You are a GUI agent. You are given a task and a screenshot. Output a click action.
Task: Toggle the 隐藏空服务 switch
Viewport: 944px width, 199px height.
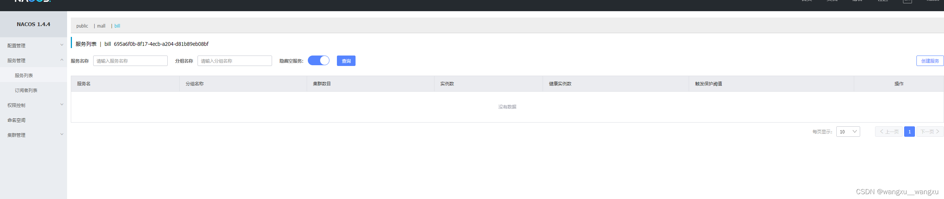(x=319, y=60)
